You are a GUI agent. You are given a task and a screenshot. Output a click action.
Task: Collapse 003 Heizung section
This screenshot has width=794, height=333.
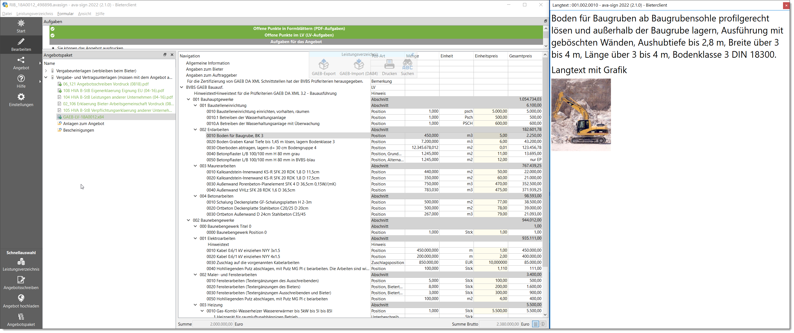tap(195, 305)
